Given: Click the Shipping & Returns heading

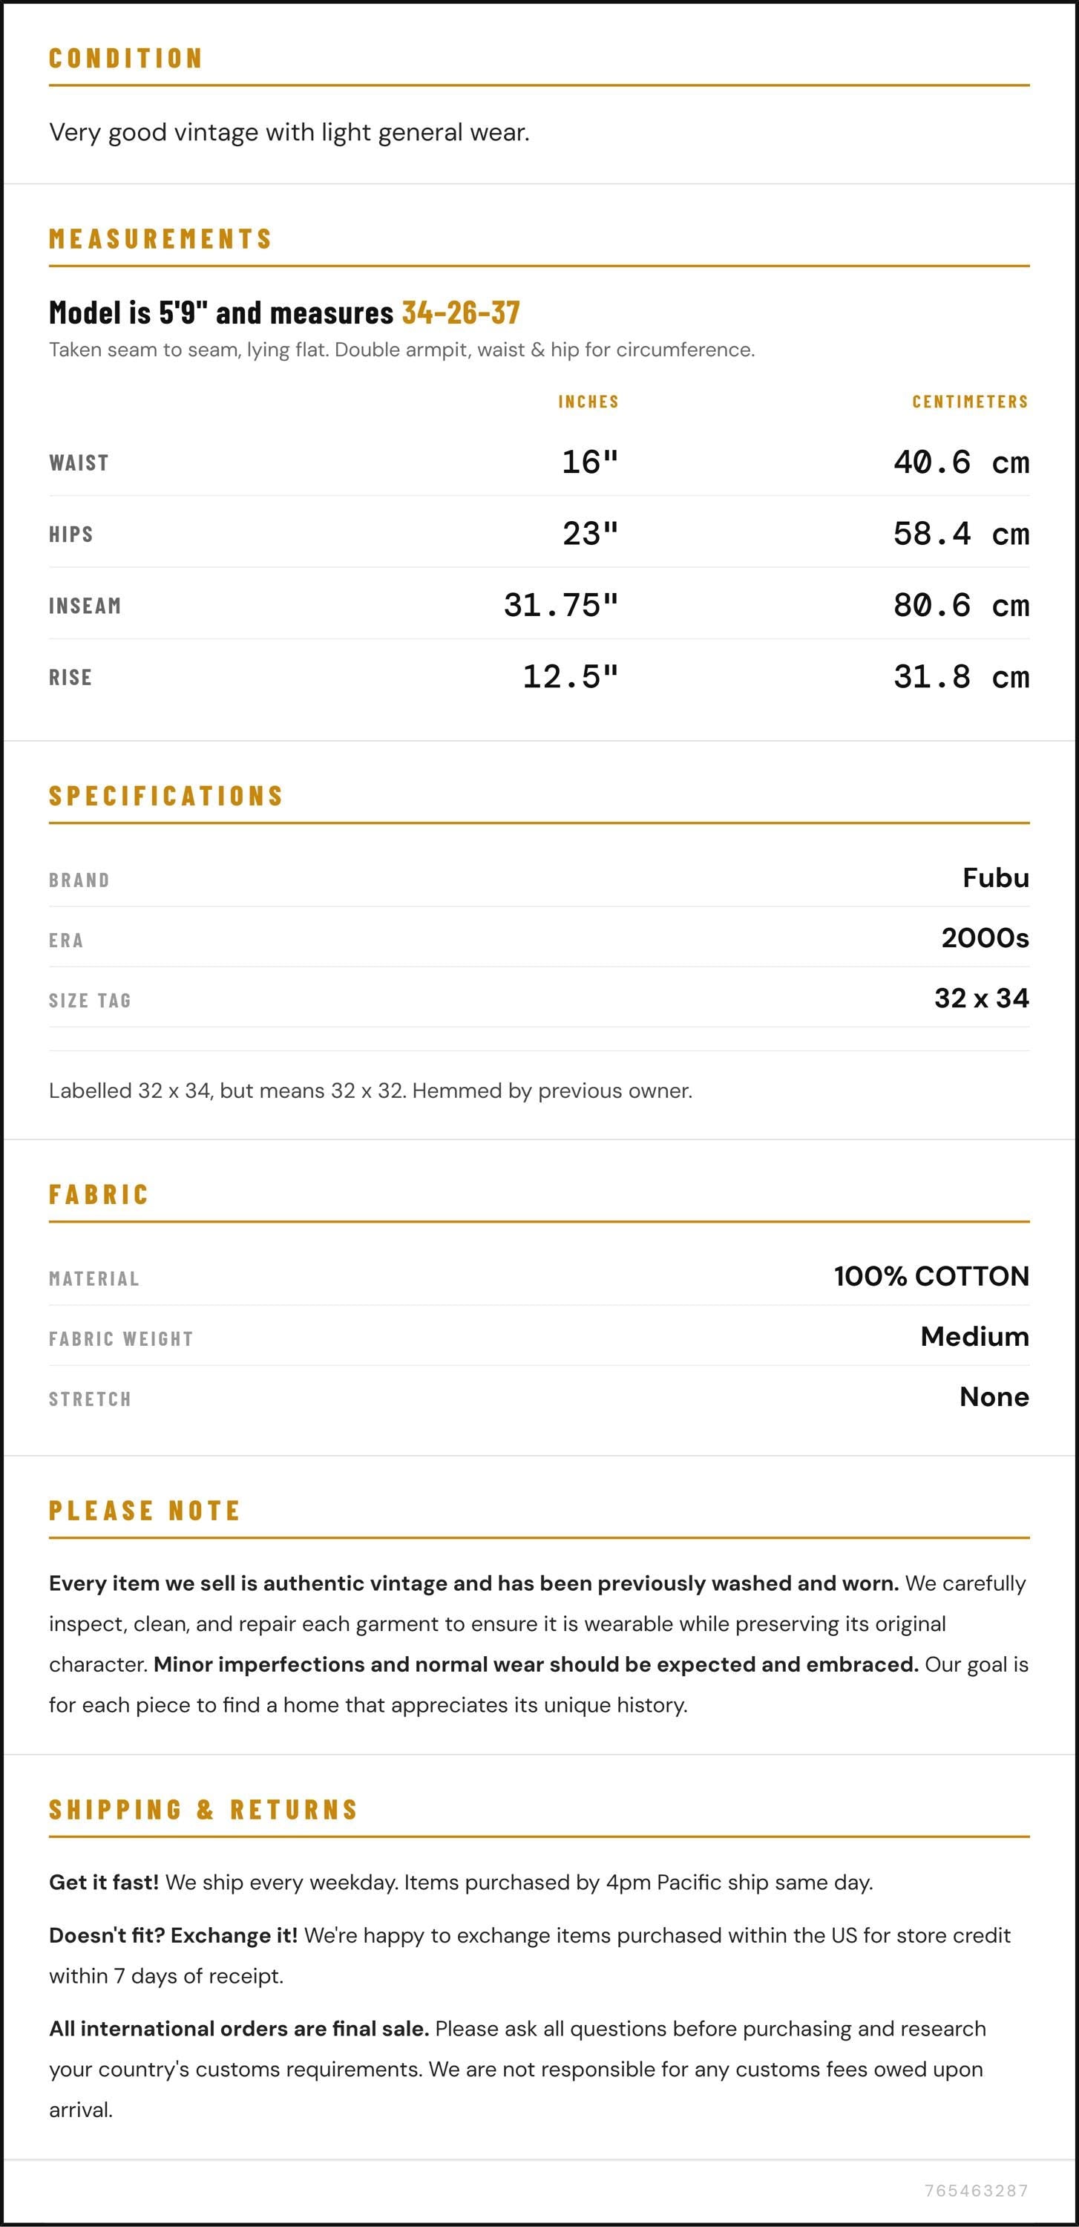Looking at the screenshot, I should click(204, 1811).
